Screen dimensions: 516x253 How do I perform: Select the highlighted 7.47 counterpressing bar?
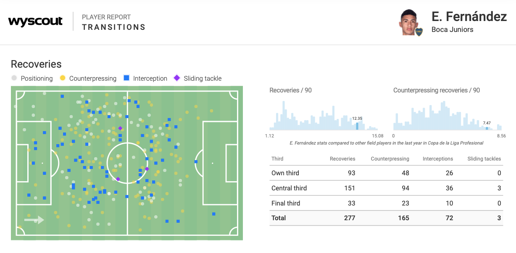(487, 128)
